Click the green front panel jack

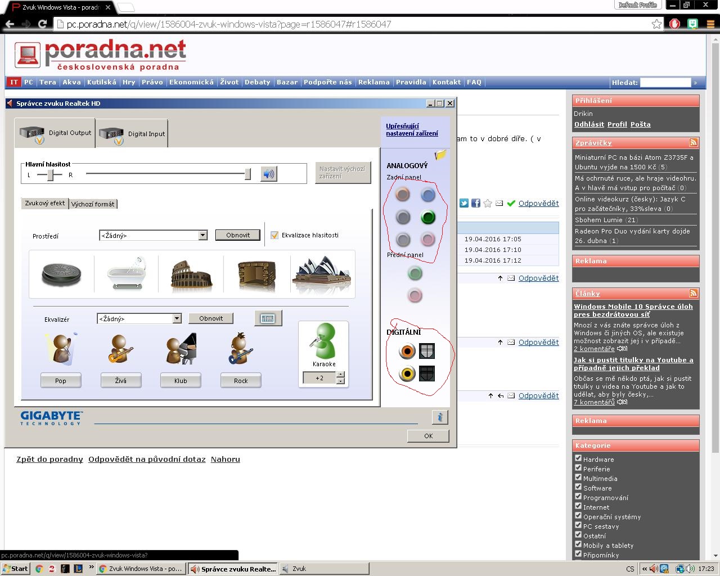point(415,273)
